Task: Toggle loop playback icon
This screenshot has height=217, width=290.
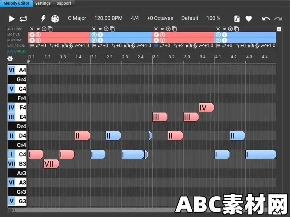Action: [x=24, y=19]
